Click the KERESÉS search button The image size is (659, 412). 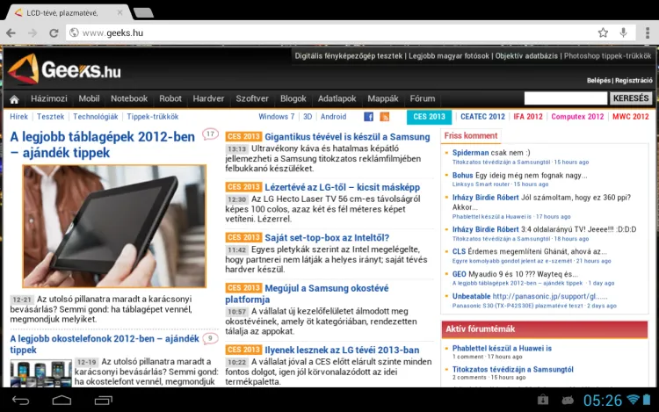(631, 98)
